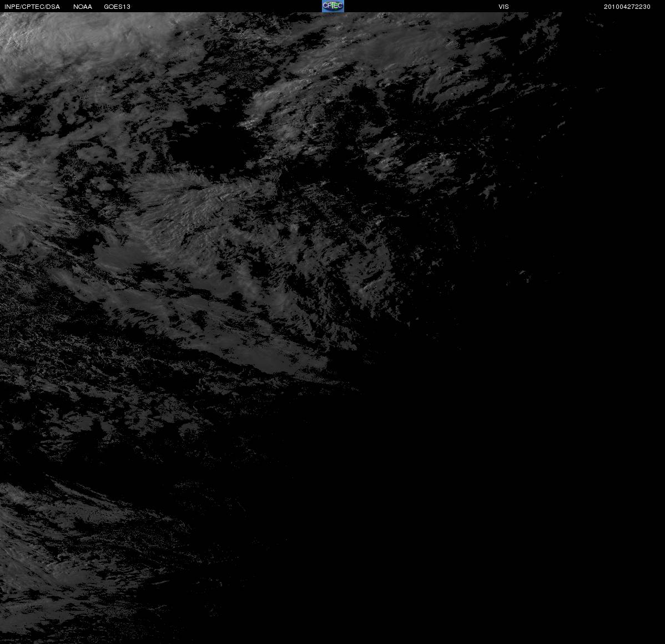The height and width of the screenshot is (644, 665).
Task: Click the GOES13 satellite label
Action: tap(117, 7)
